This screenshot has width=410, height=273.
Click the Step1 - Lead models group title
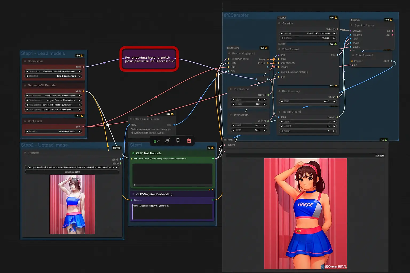[x=43, y=53]
